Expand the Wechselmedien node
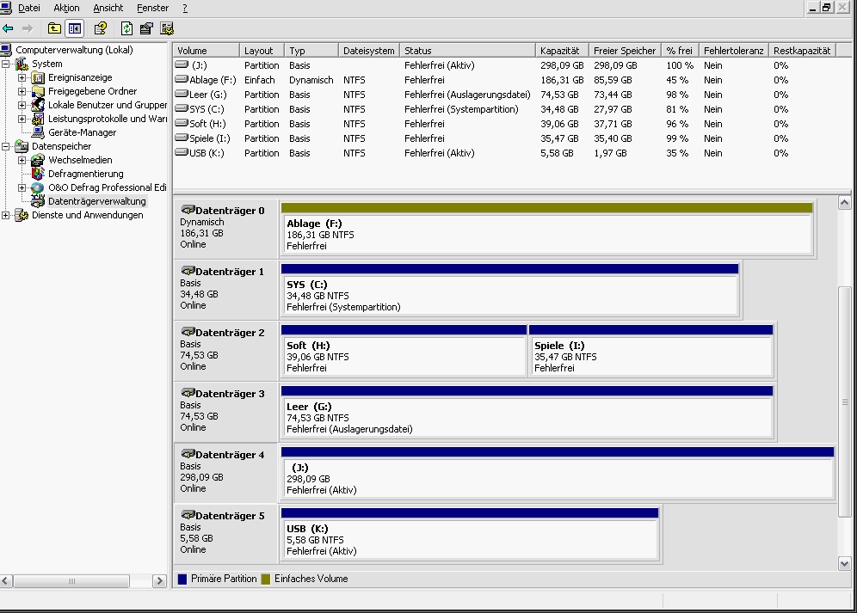Image resolution: width=857 pixels, height=613 pixels. tap(22, 160)
